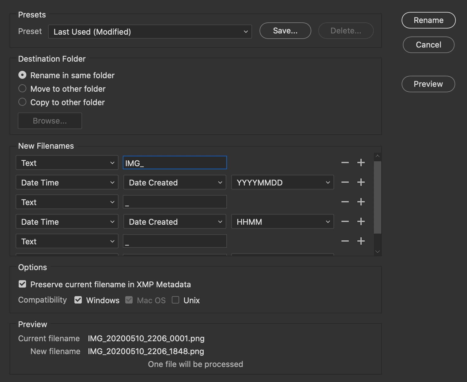Click Save... preset button
This screenshot has width=467, height=382.
click(x=285, y=31)
